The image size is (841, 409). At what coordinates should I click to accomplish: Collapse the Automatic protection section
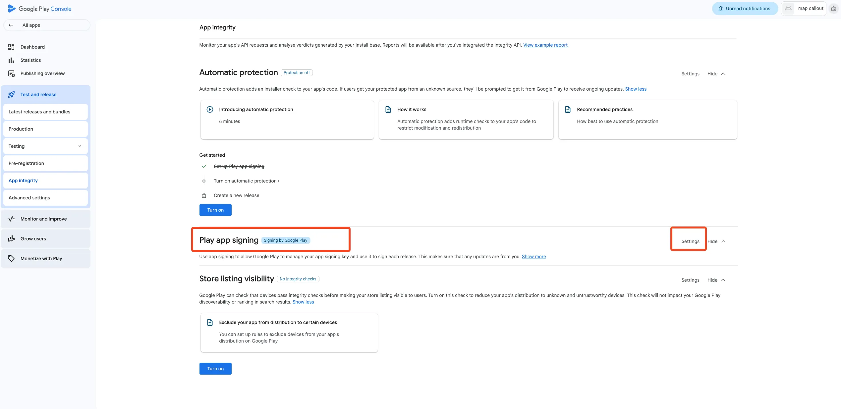click(x=716, y=73)
